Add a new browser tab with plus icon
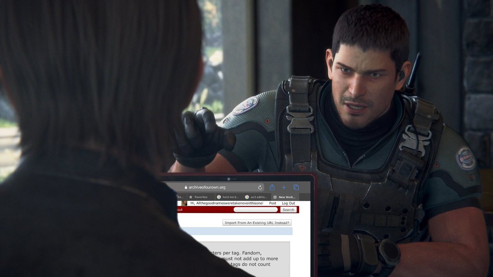Screen dimensions: 493x277 [284, 187]
